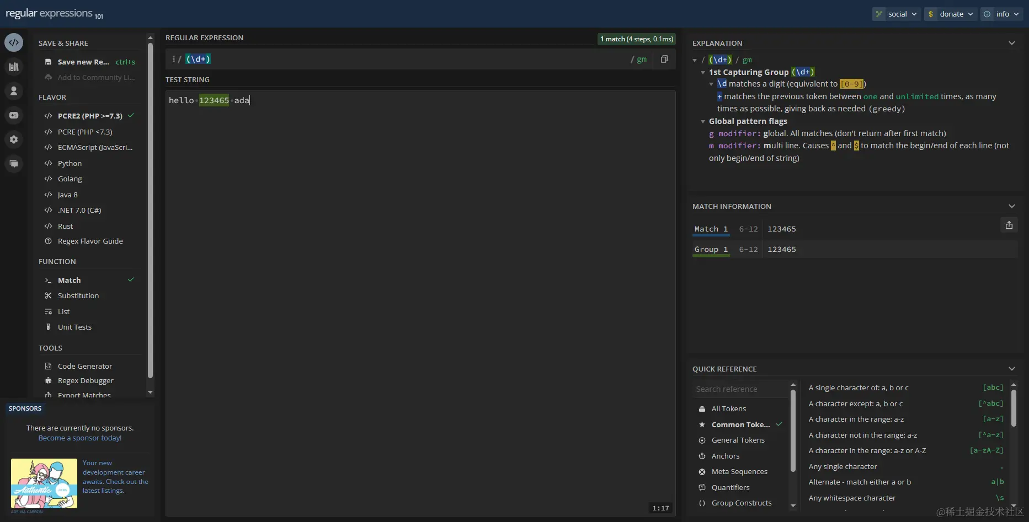This screenshot has height=522, width=1029.
Task: Open the donate dropdown menu
Action: click(951, 14)
